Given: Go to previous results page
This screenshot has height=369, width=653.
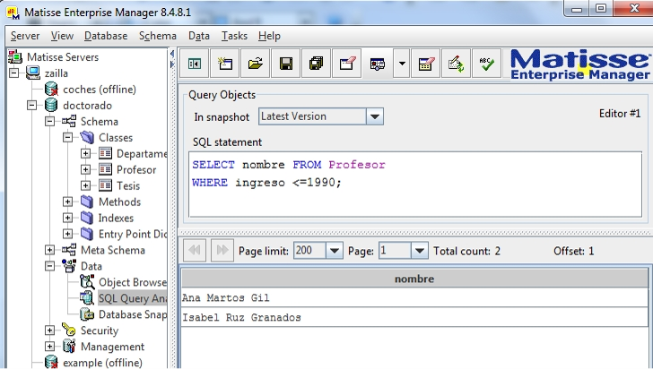Looking at the screenshot, I should coord(195,250).
